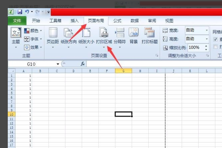
Task: Click the 纸张大小 paper size icon
Action: (x=86, y=33)
